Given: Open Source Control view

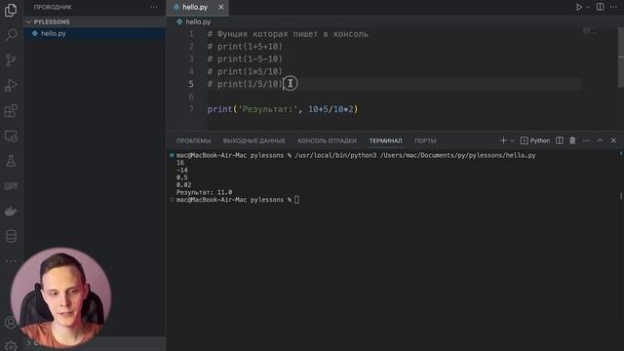Looking at the screenshot, I should [11, 60].
